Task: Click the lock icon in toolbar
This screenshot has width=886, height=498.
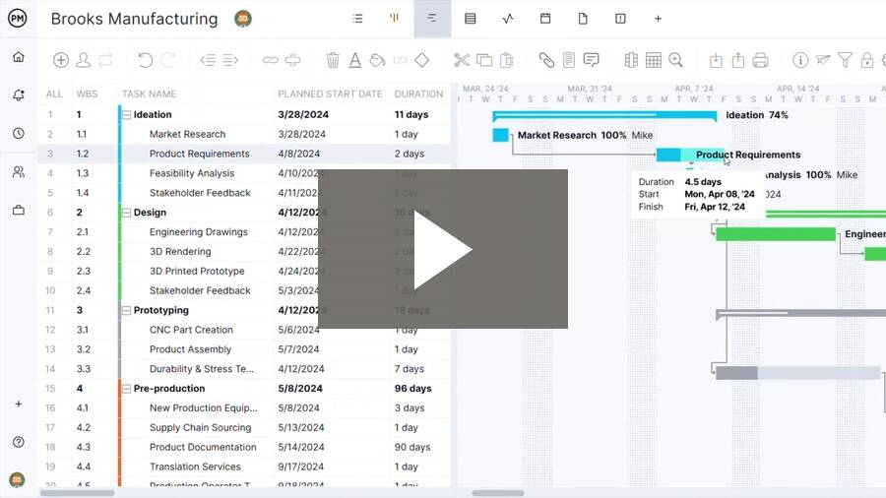Action: (x=866, y=60)
